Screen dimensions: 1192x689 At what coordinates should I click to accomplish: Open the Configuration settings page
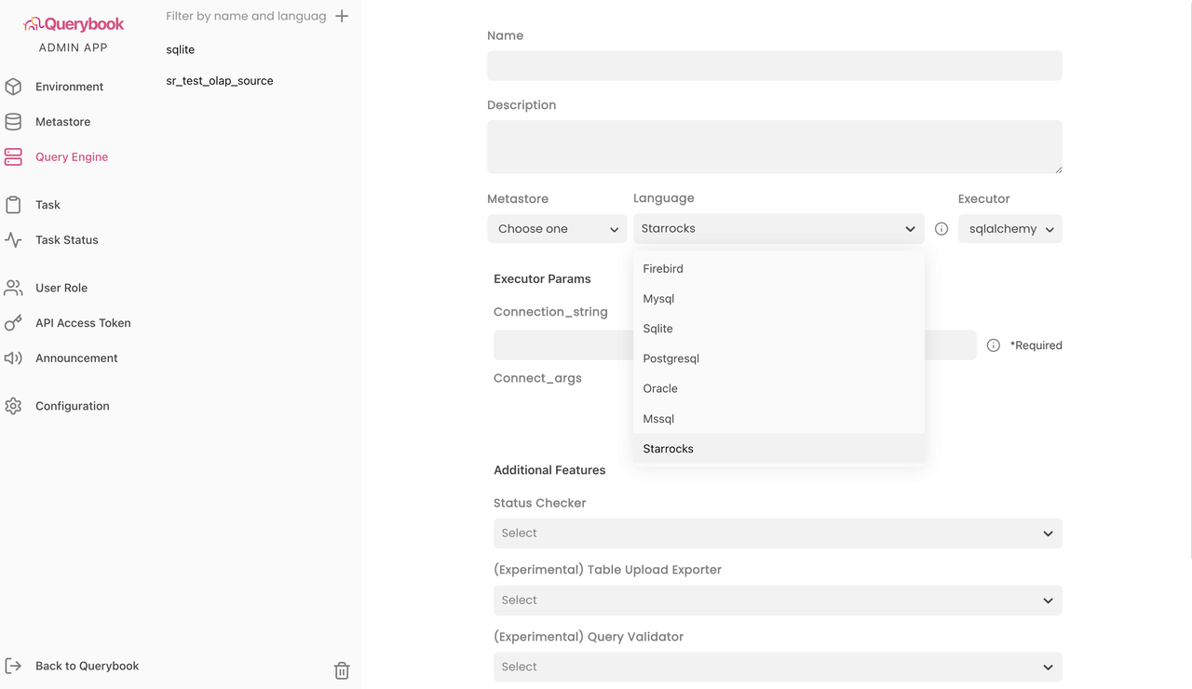click(x=72, y=406)
